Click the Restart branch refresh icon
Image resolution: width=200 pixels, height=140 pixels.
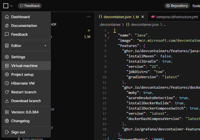[x=7, y=92]
